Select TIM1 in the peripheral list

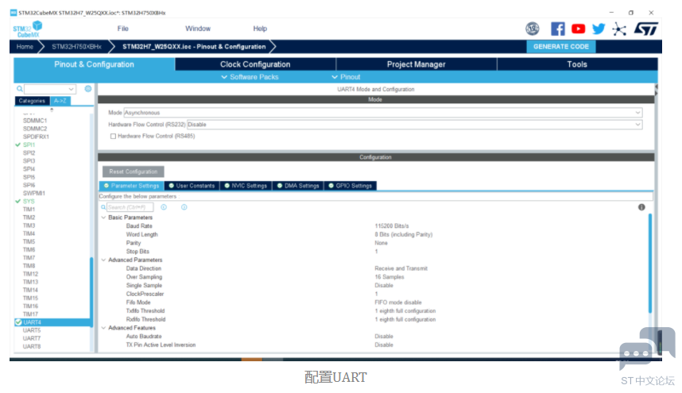coord(29,210)
